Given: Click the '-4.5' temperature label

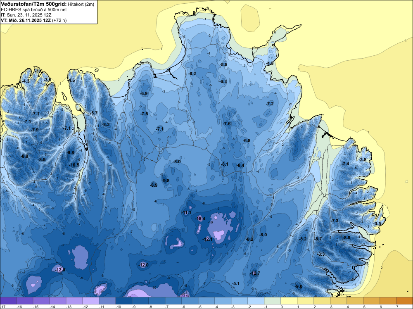Looking at the screenshot, I should pyautogui.click(x=270, y=64).
